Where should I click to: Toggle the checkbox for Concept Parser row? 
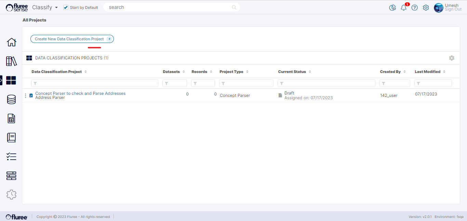(31, 95)
